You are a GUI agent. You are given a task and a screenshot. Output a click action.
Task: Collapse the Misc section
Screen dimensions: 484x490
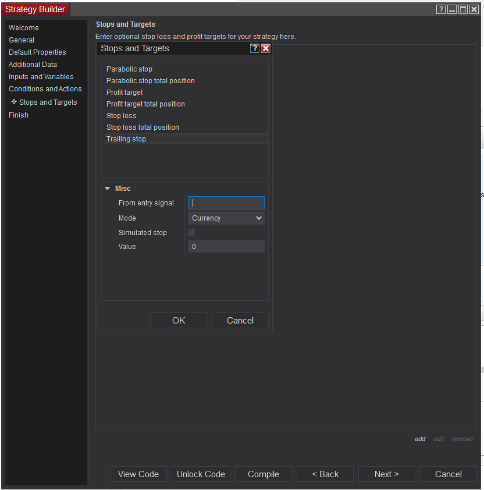pos(107,189)
